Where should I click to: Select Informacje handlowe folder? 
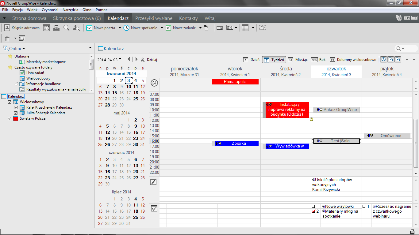[40, 84]
